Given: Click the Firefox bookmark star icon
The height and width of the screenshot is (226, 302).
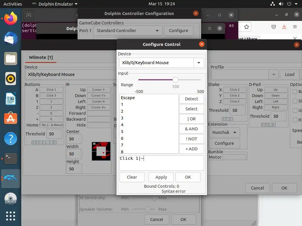Looking at the screenshot, I should (x=246, y=27).
